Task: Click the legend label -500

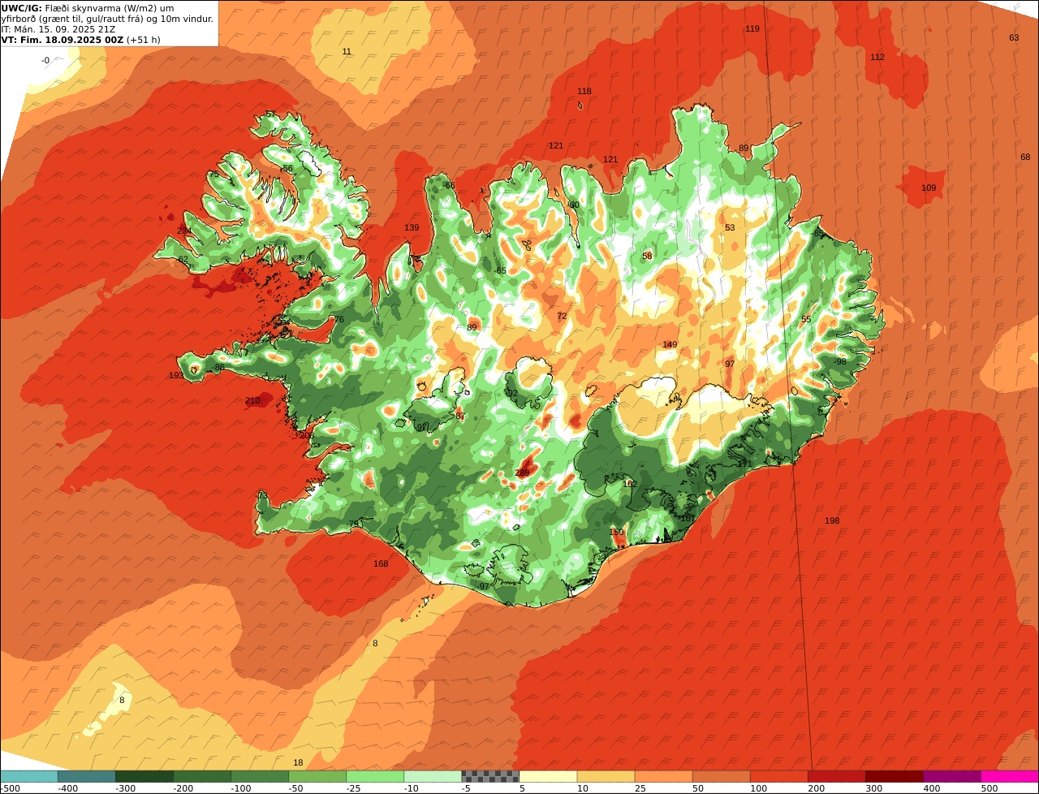Action: point(10,788)
